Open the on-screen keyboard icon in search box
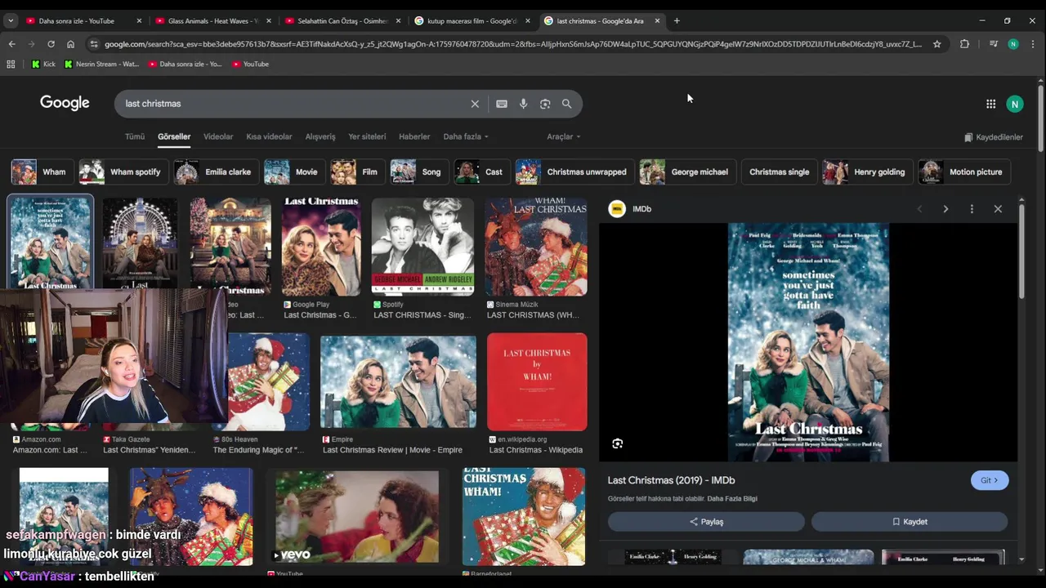Image resolution: width=1046 pixels, height=588 pixels. tap(502, 104)
